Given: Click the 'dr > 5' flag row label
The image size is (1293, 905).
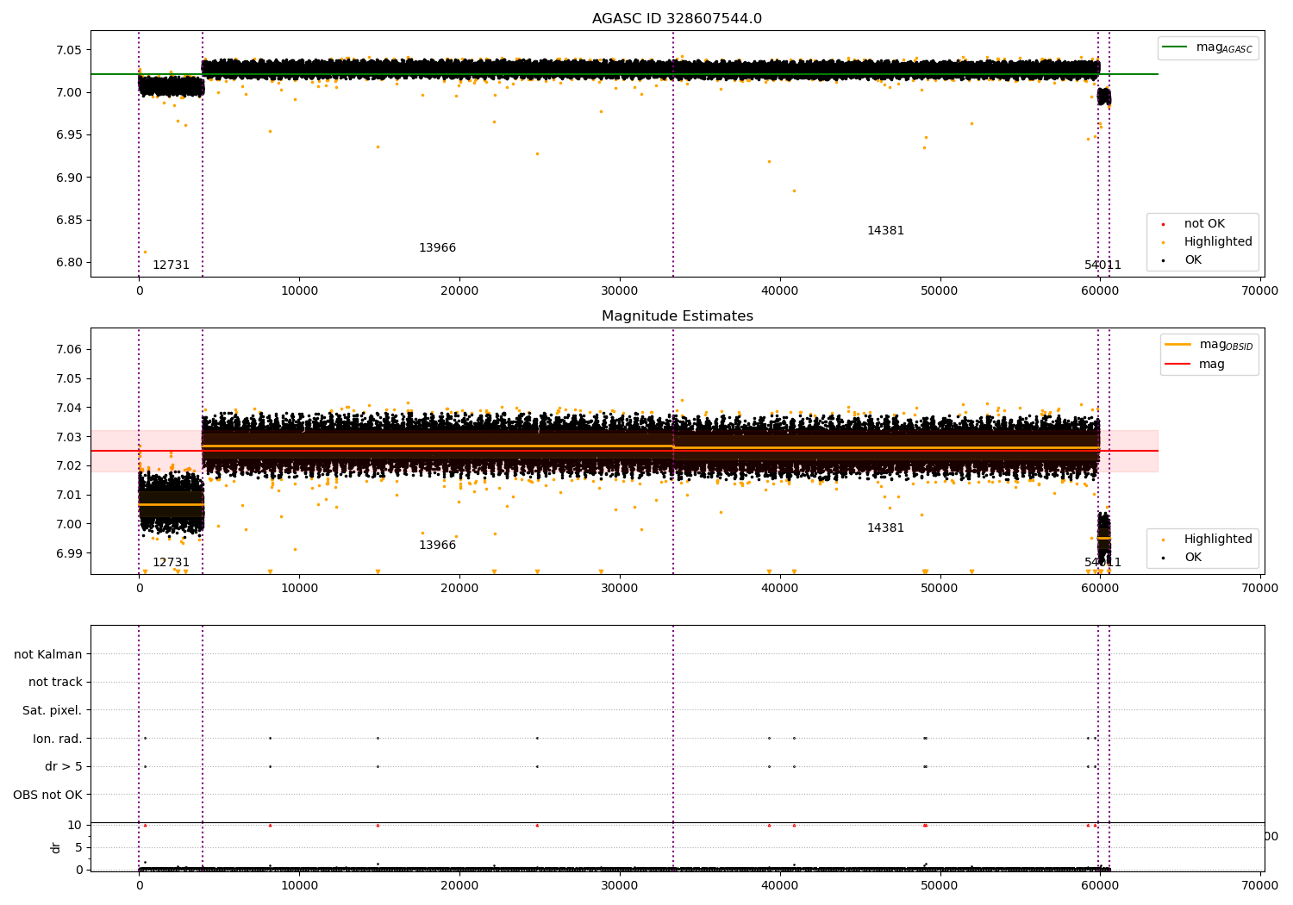Looking at the screenshot, I should 64,767.
